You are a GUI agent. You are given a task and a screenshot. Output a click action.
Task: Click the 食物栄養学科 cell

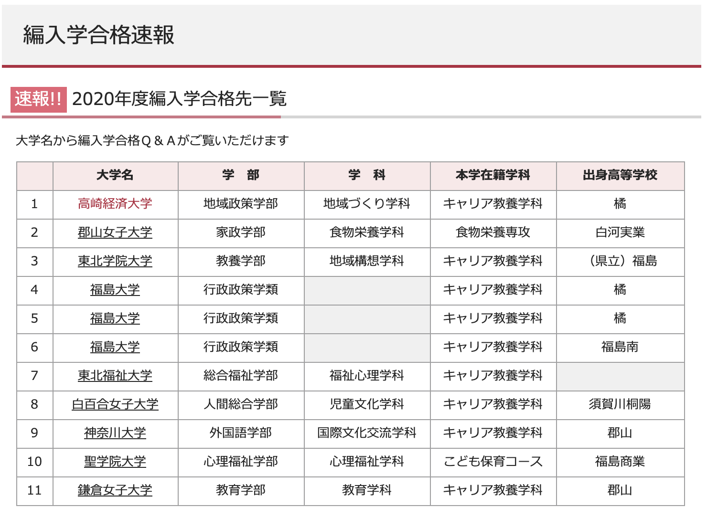pos(367,232)
